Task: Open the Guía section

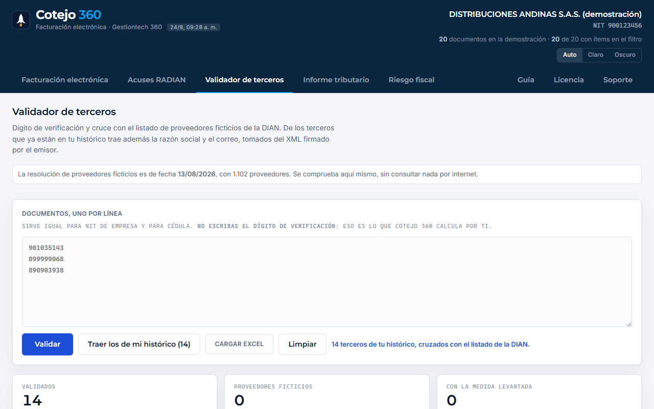Action: 526,80
